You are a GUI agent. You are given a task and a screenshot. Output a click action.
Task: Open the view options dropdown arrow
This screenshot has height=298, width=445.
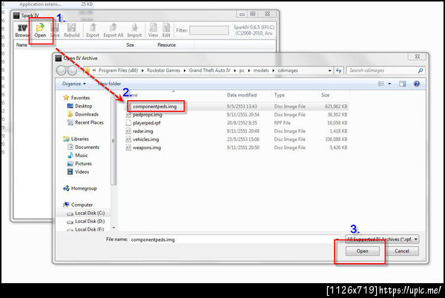[389, 84]
